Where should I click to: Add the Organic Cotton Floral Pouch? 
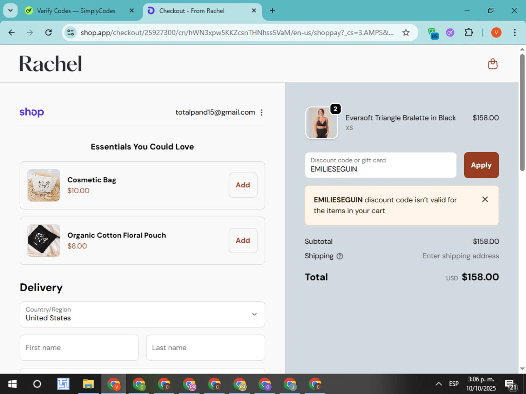[x=243, y=240]
